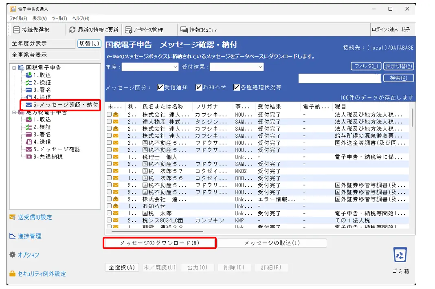Click the search text input field

(339, 78)
